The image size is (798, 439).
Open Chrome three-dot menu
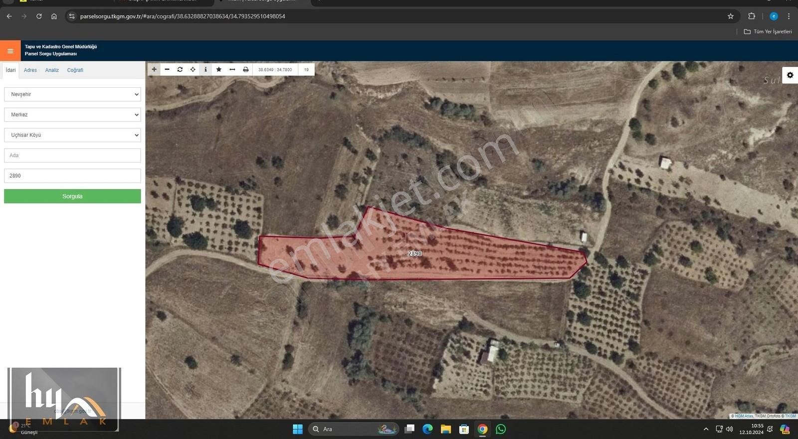click(x=789, y=16)
